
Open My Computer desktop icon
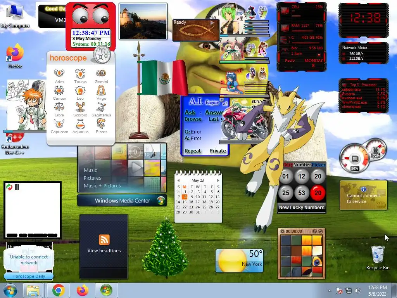[x=15, y=16]
